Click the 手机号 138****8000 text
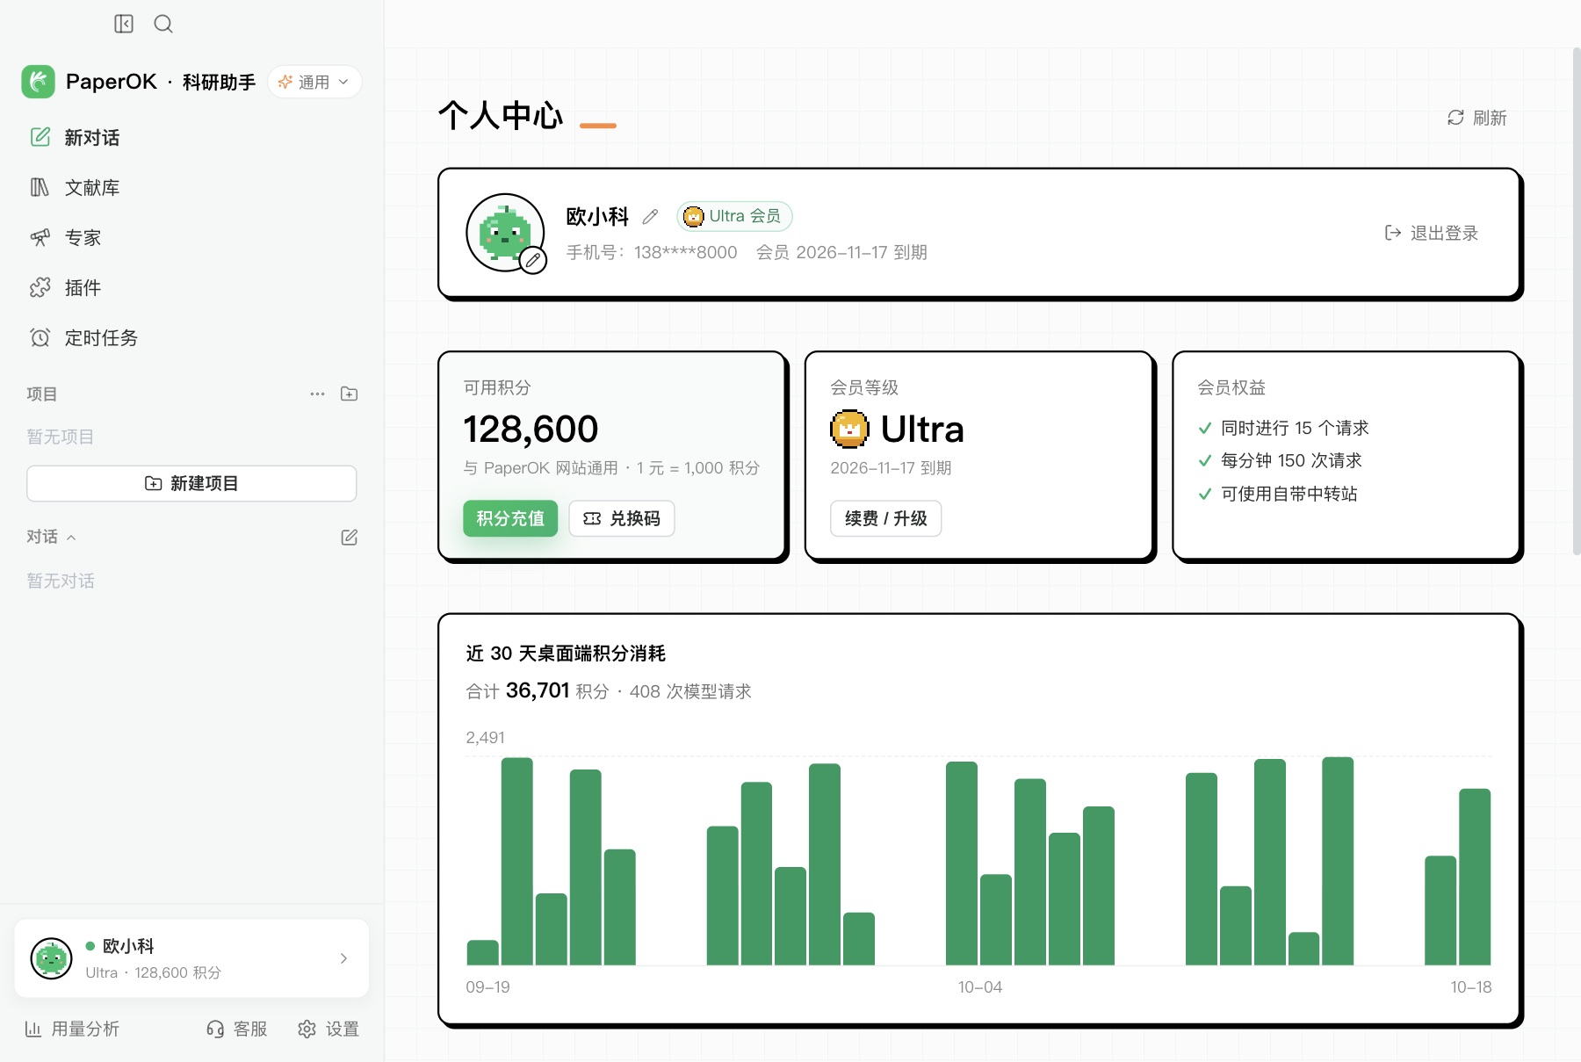 pos(652,252)
